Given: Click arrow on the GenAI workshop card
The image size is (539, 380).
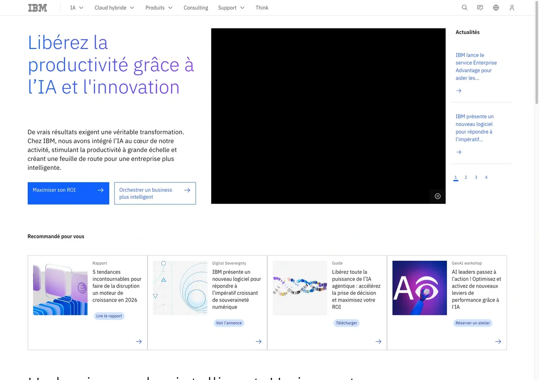Looking at the screenshot, I should click(x=498, y=341).
